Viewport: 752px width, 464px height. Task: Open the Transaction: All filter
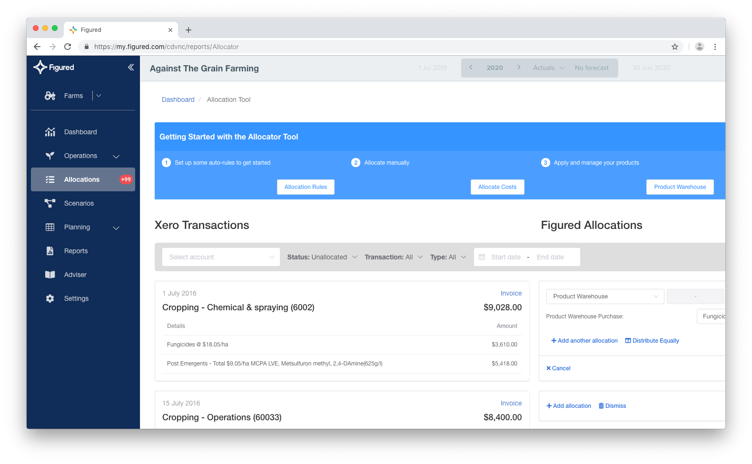pyautogui.click(x=394, y=257)
